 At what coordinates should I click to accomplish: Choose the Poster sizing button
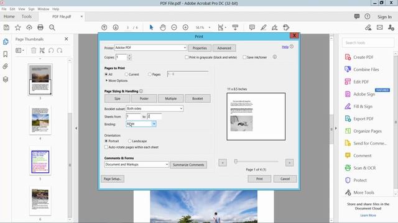click(x=144, y=98)
